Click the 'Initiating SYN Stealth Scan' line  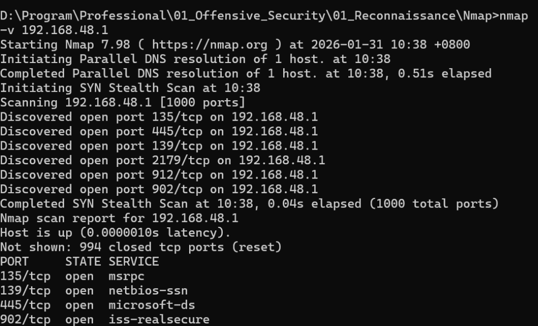130,88
